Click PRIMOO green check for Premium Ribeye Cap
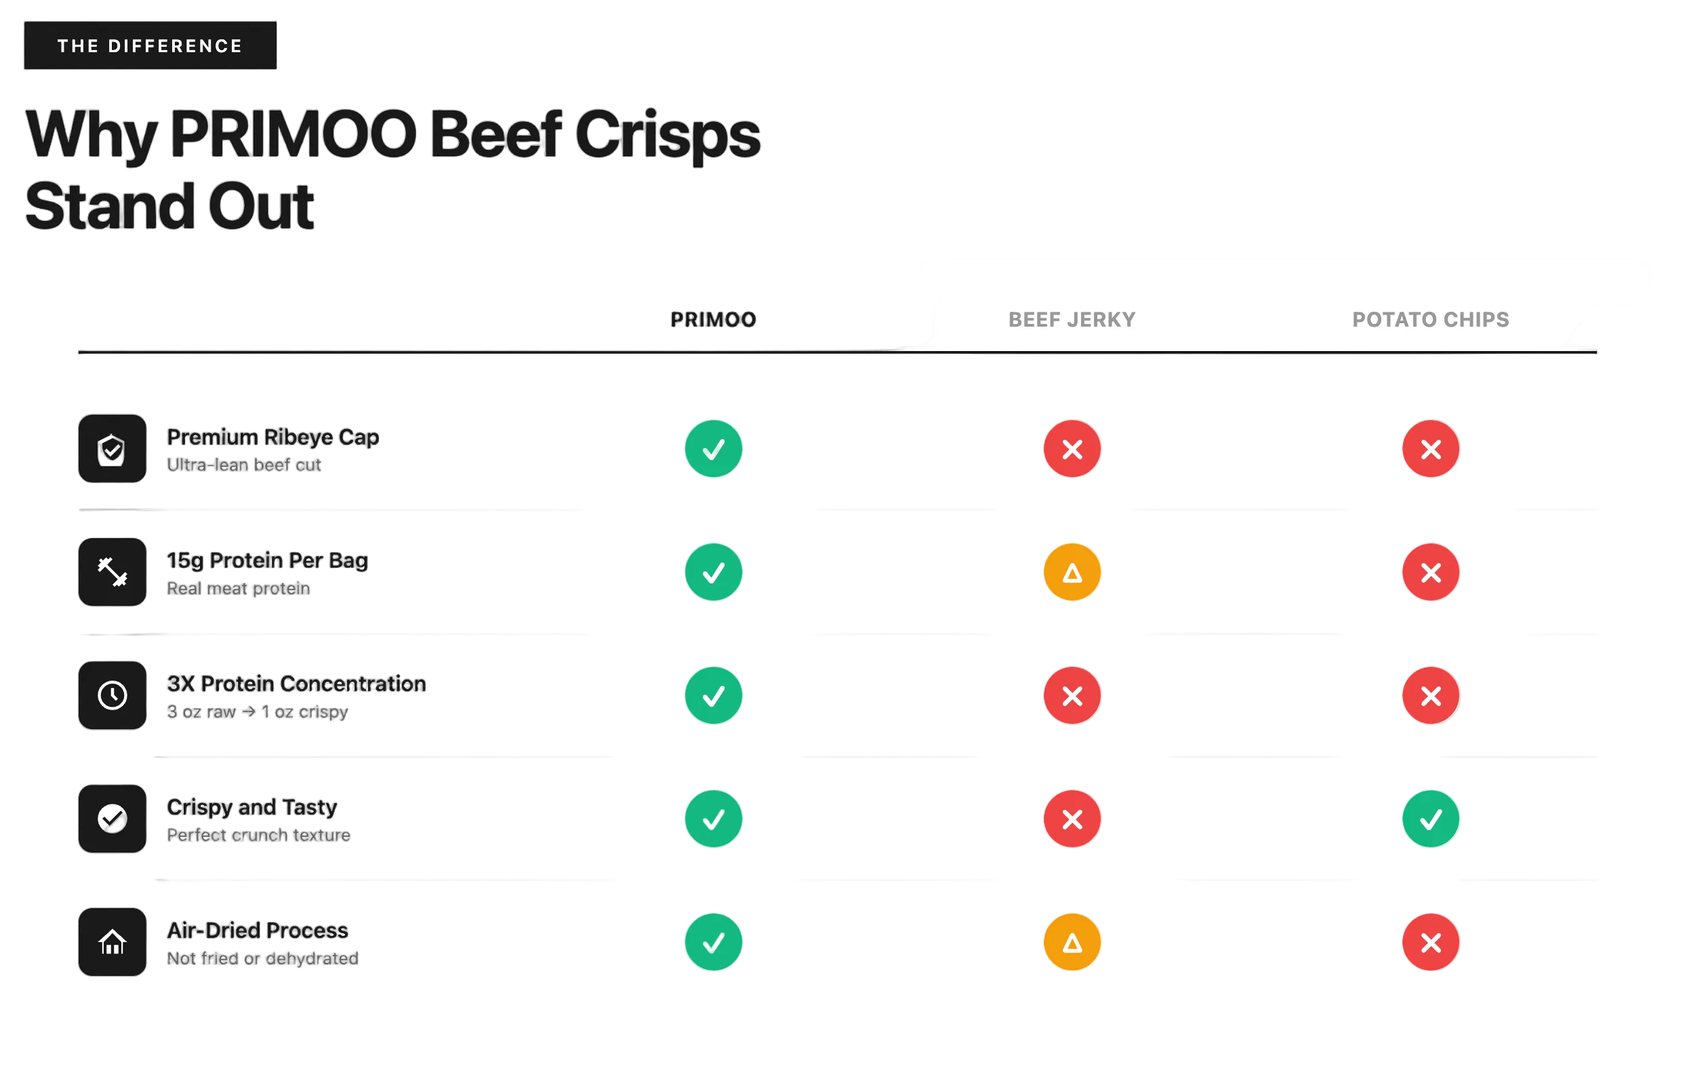The height and width of the screenshot is (1083, 1685). click(x=713, y=449)
